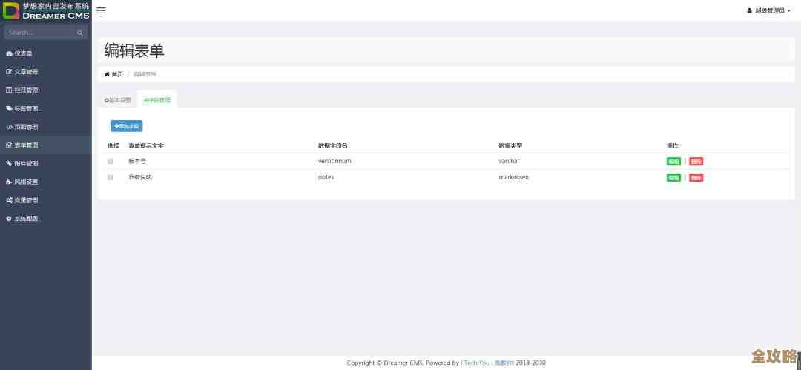Switch to the 基本设置 tab
This screenshot has width=801, height=370.
(117, 100)
